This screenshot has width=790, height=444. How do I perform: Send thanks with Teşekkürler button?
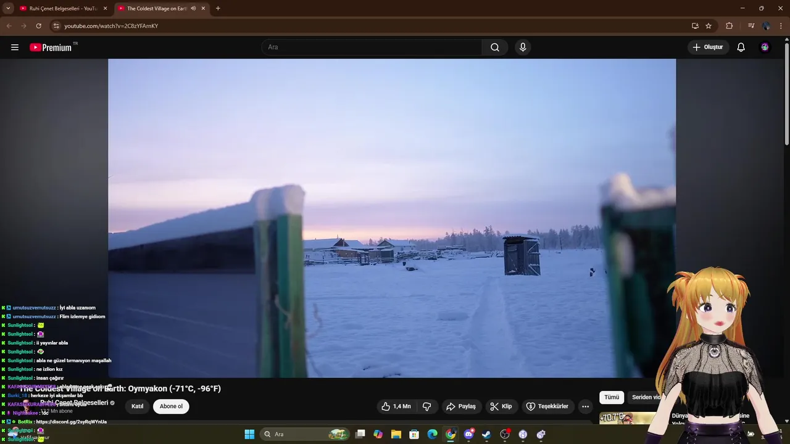tap(547, 406)
